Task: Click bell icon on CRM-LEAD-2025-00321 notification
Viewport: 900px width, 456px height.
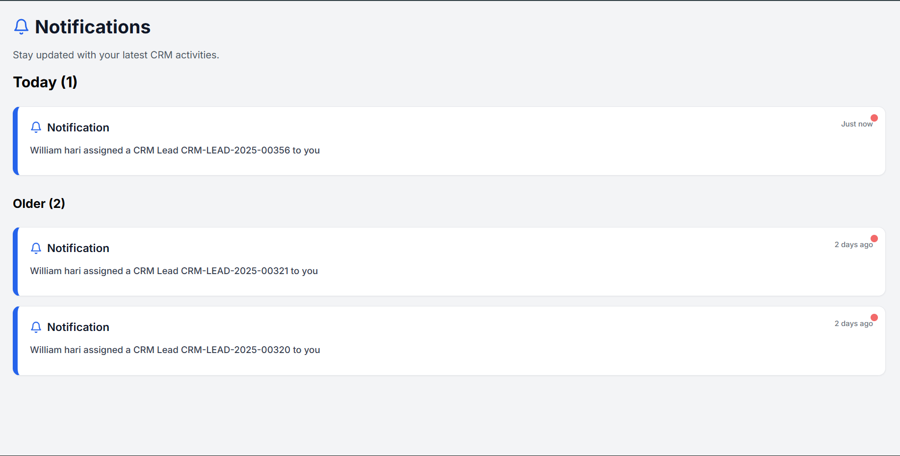Action: pyautogui.click(x=36, y=248)
